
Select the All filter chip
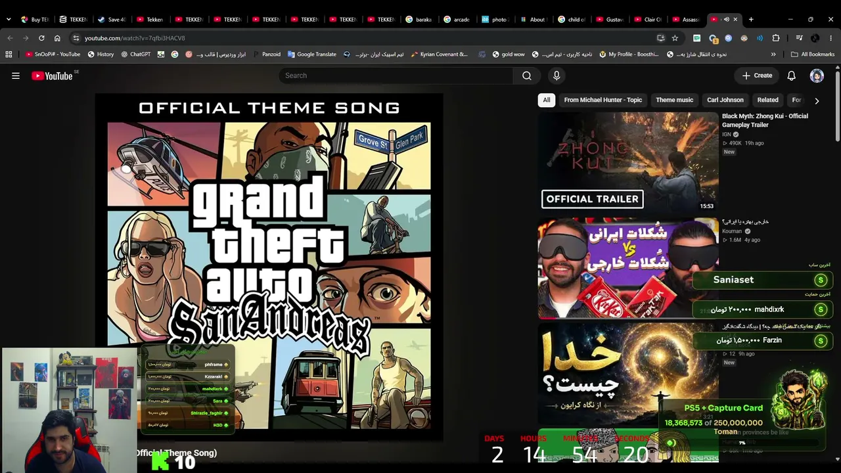tap(546, 100)
